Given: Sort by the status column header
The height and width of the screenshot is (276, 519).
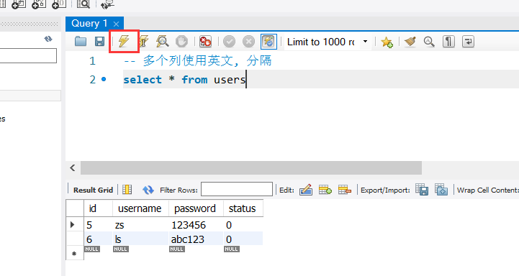Looking at the screenshot, I should click(x=243, y=208).
